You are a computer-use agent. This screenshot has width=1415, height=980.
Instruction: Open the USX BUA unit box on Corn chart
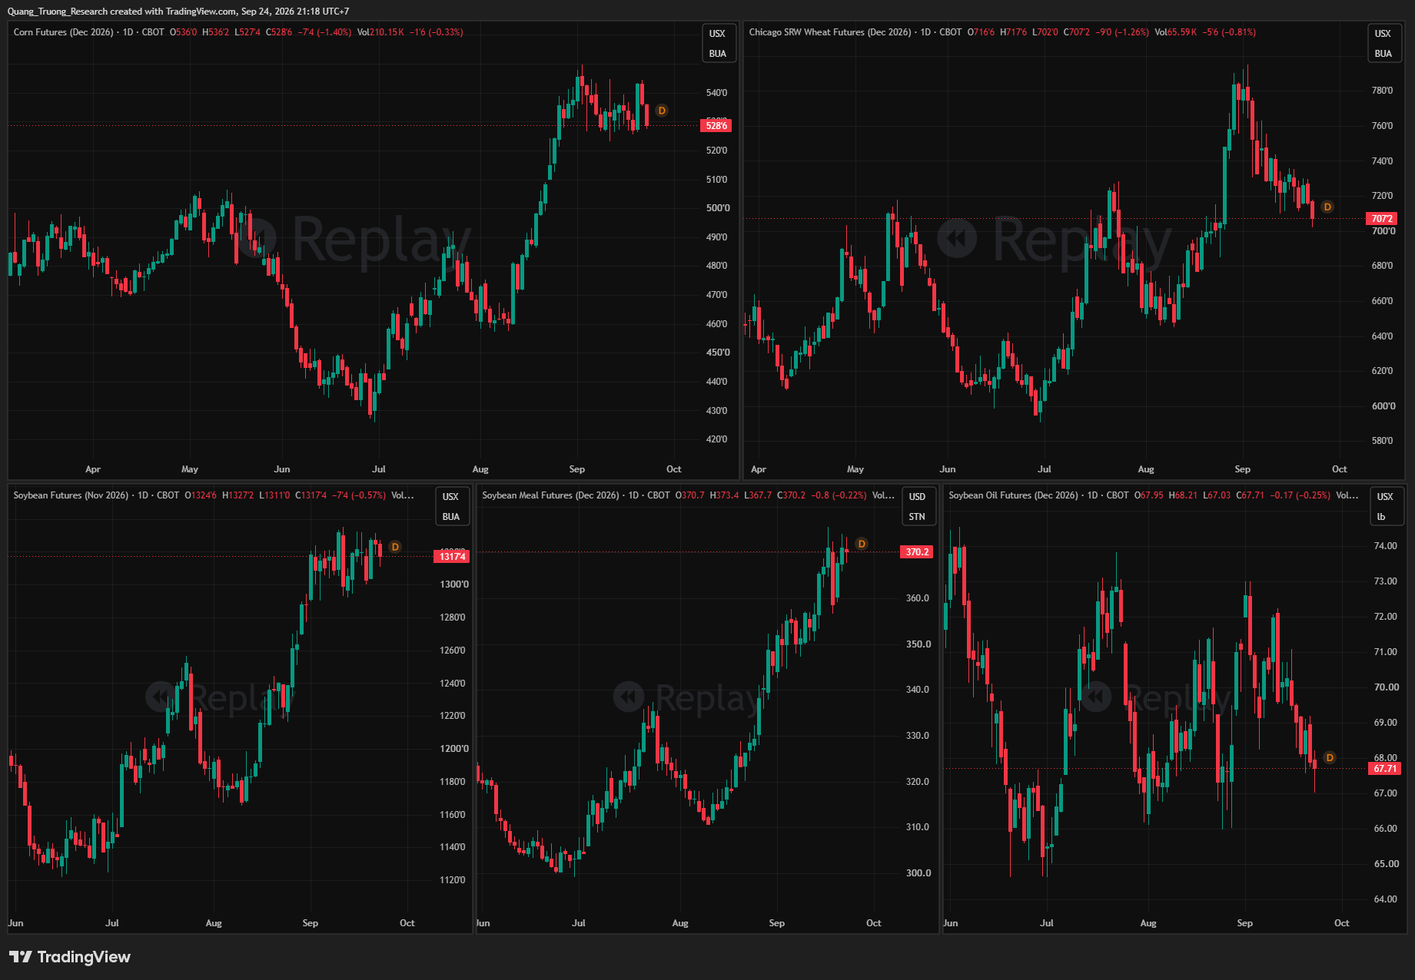tap(717, 43)
